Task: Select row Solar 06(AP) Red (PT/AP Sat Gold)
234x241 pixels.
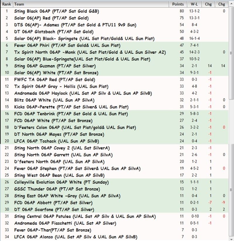Action: (x=115, y=18)
